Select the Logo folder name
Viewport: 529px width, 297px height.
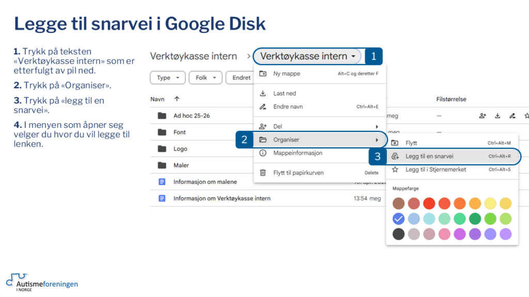coord(180,149)
